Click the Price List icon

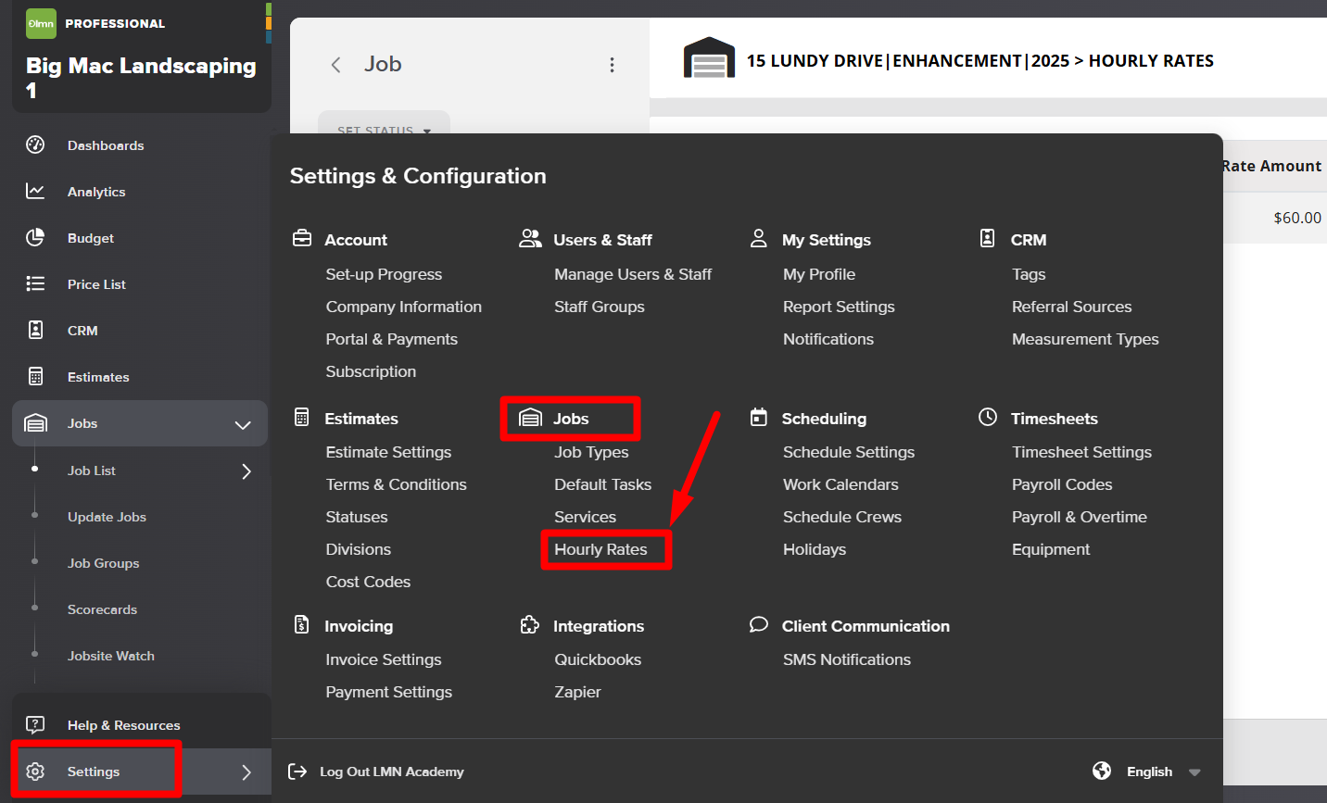(35, 283)
